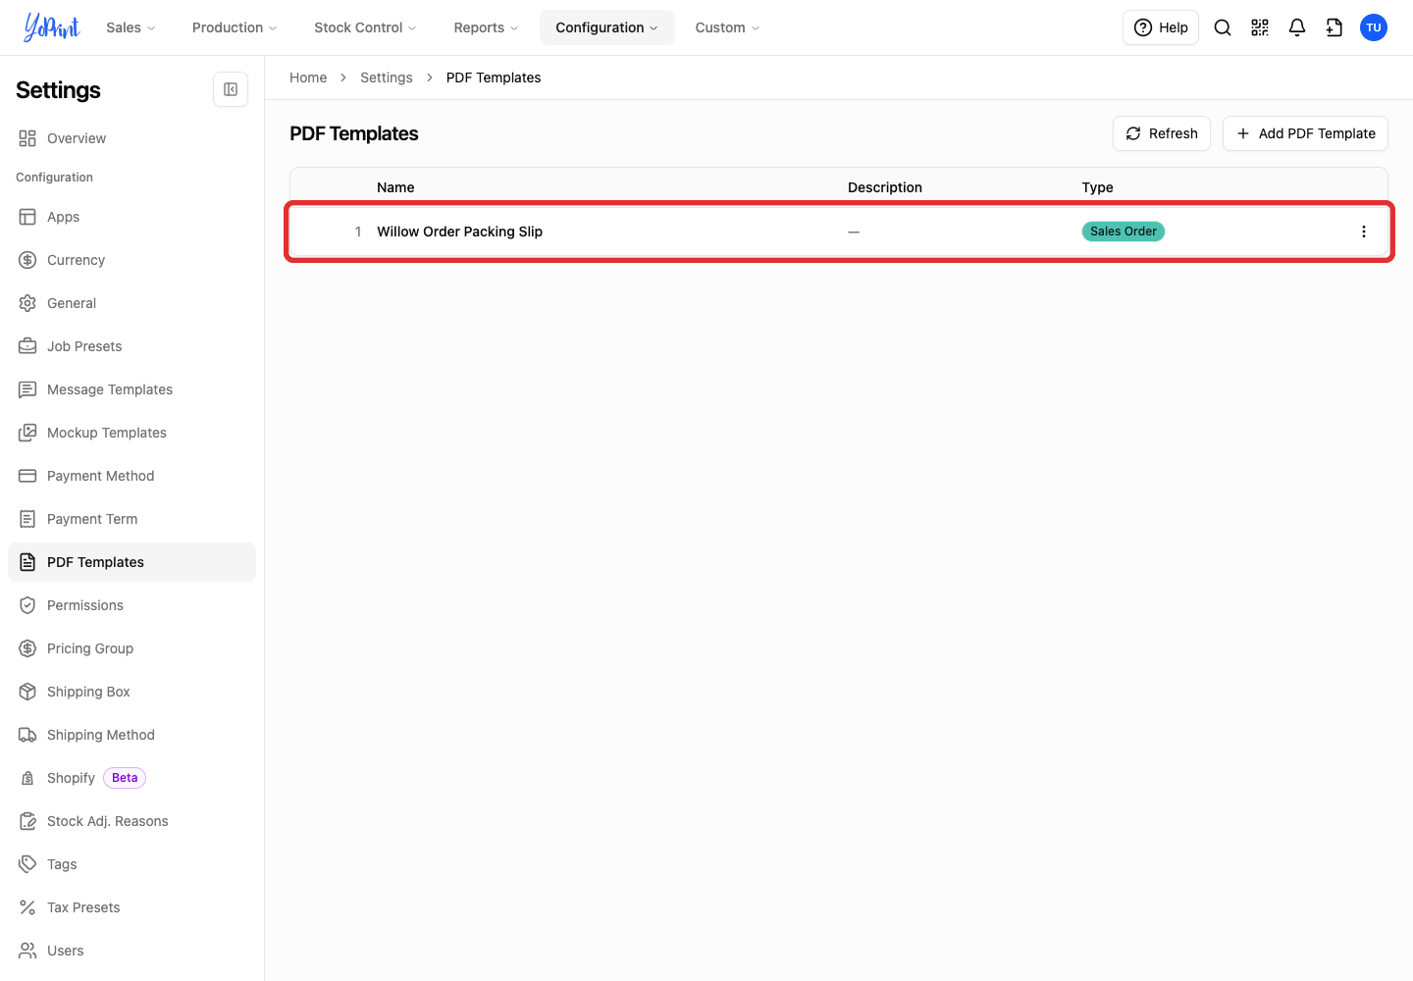Click the Payment Method card icon
Image resolution: width=1413 pixels, height=981 pixels.
tap(27, 476)
